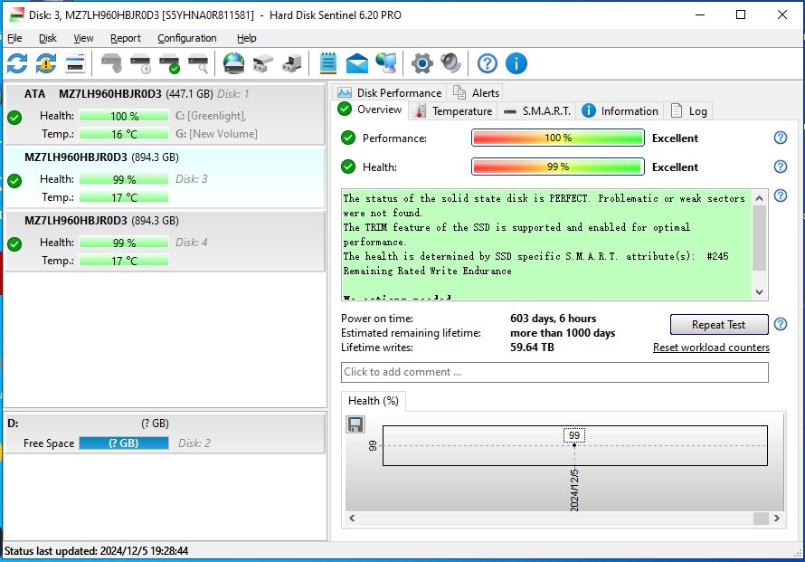Select the D: volume Disk 2 entry
Image resolution: width=805 pixels, height=562 pixels.
[x=165, y=433]
